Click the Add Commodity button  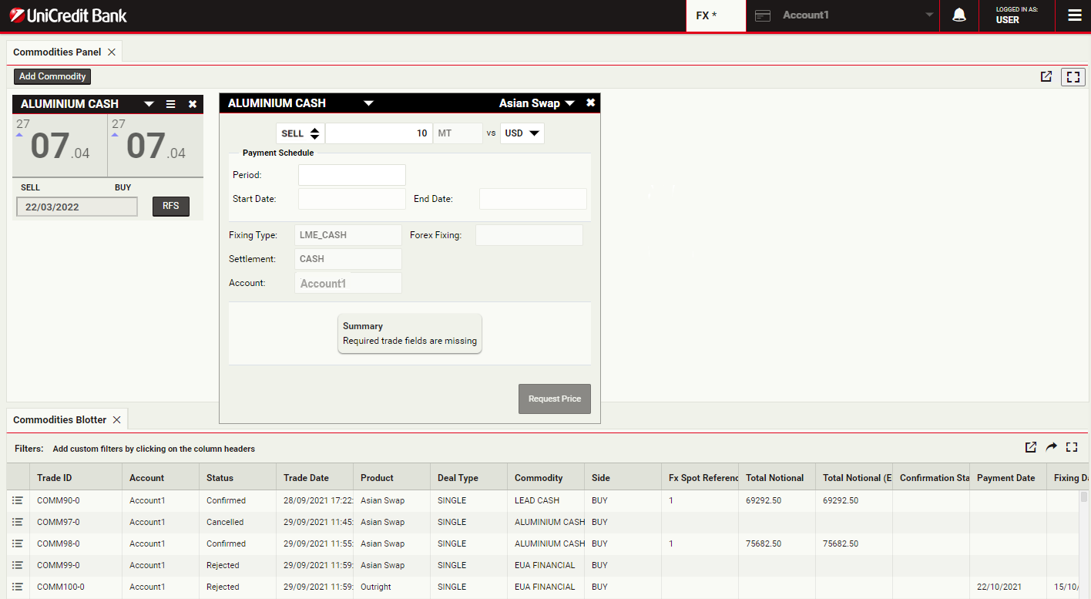point(52,76)
